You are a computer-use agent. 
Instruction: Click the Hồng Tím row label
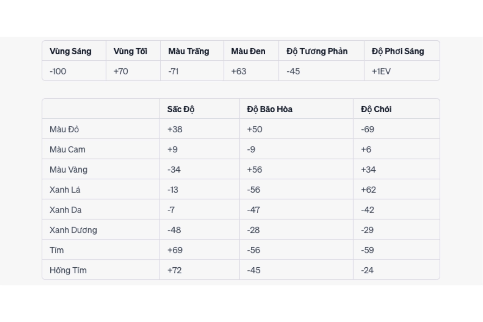coord(68,270)
